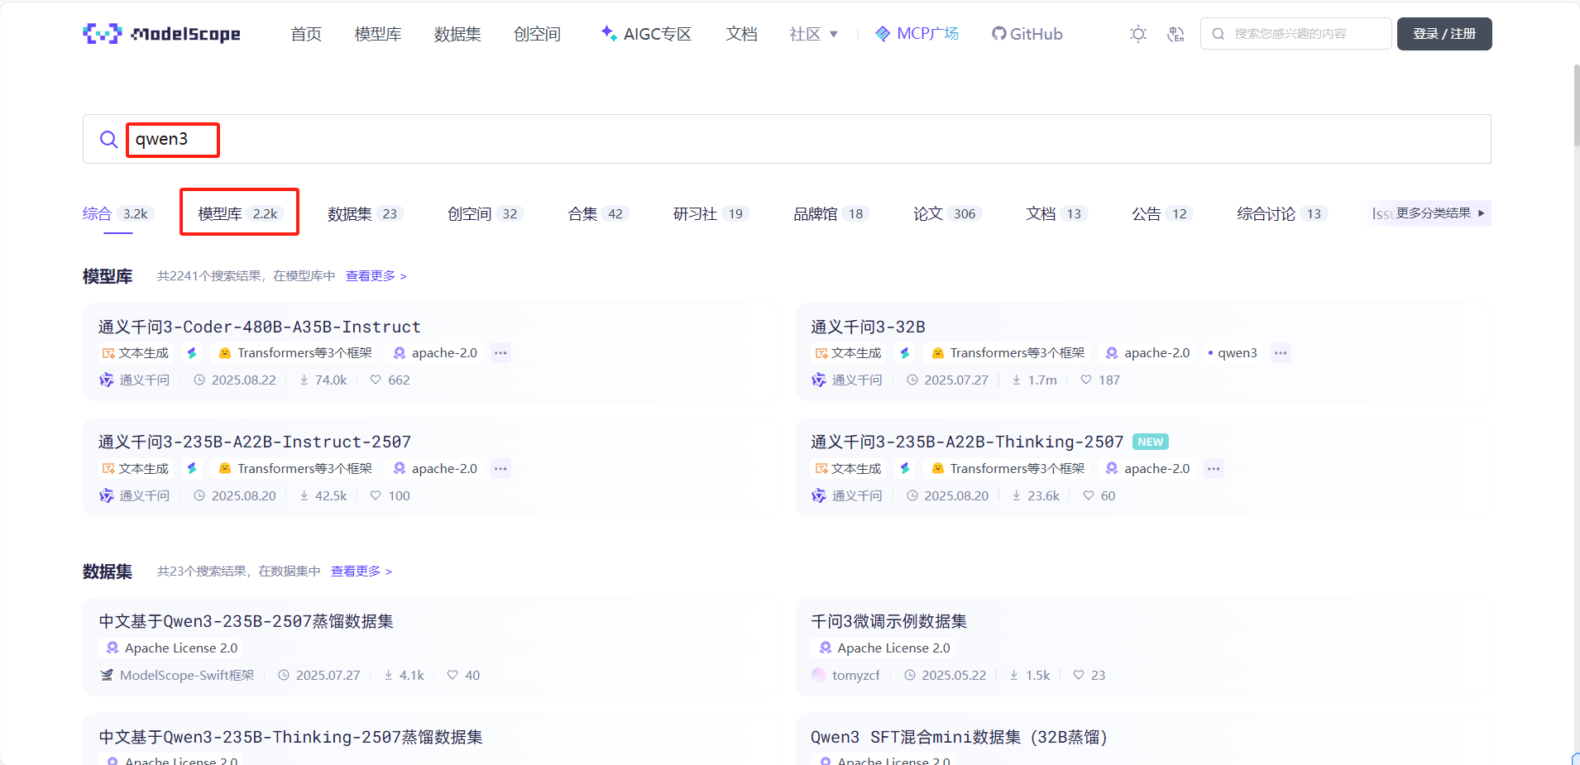This screenshot has height=765, width=1580.
Task: Click 查看更多 link in 模型库 section
Action: coord(371,275)
